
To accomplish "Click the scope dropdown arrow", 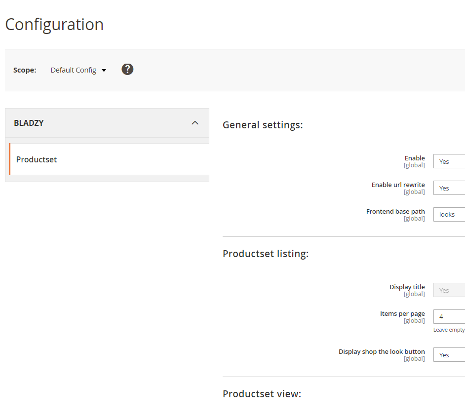I will pyautogui.click(x=104, y=71).
